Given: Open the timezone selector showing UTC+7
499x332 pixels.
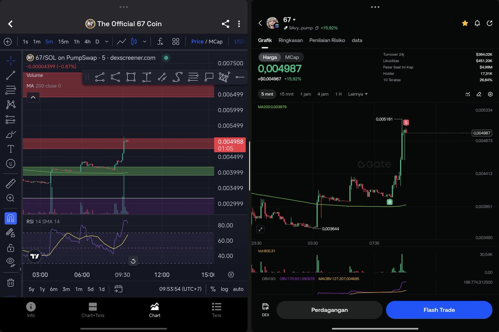Looking at the screenshot, I should point(180,289).
